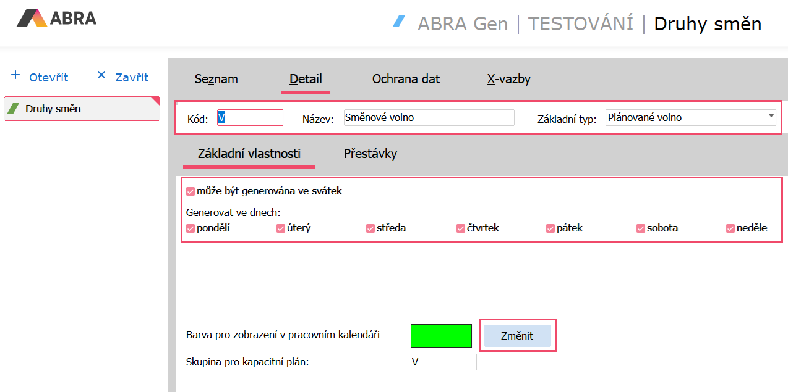Switch to the Přestávky subtab
Screen dimensions: 788x392
(x=370, y=154)
